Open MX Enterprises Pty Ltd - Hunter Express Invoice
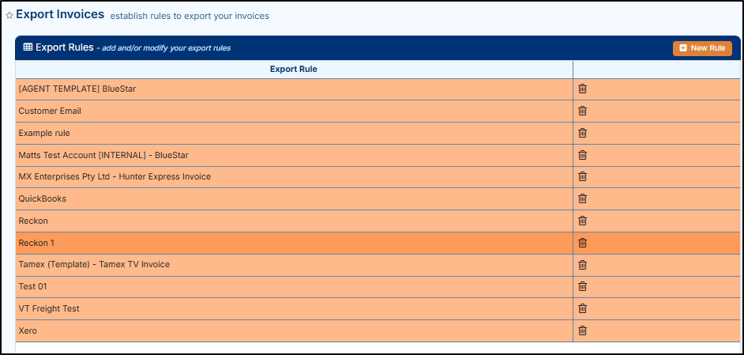744x355 pixels. coord(115,177)
